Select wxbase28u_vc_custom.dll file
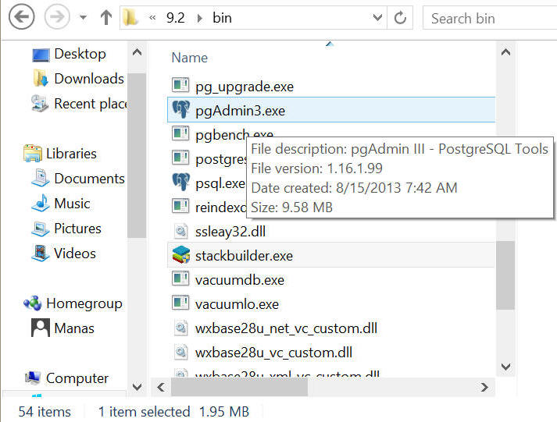 coord(273,353)
